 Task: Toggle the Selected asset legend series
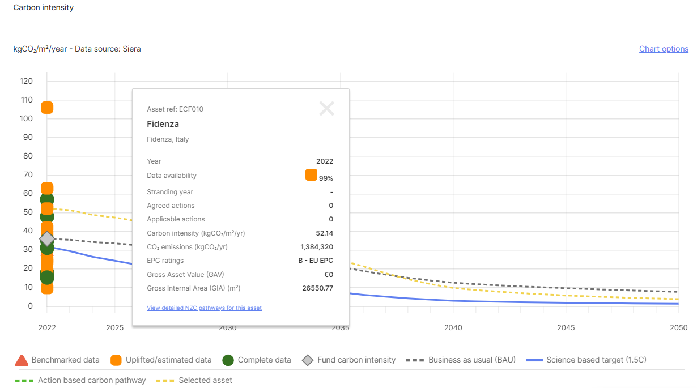coord(205,380)
